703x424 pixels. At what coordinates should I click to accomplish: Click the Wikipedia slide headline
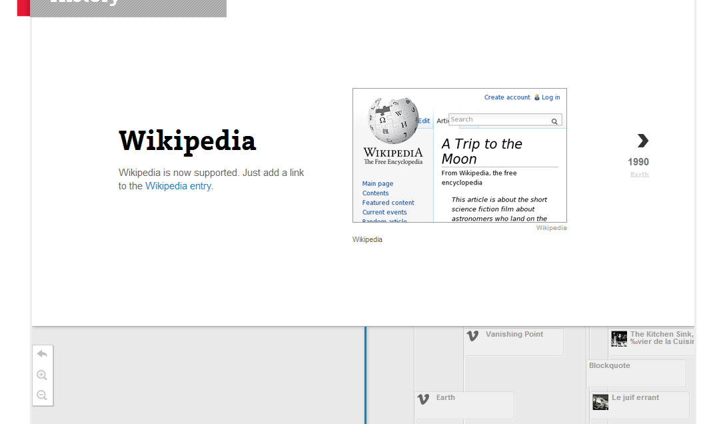coord(187,141)
